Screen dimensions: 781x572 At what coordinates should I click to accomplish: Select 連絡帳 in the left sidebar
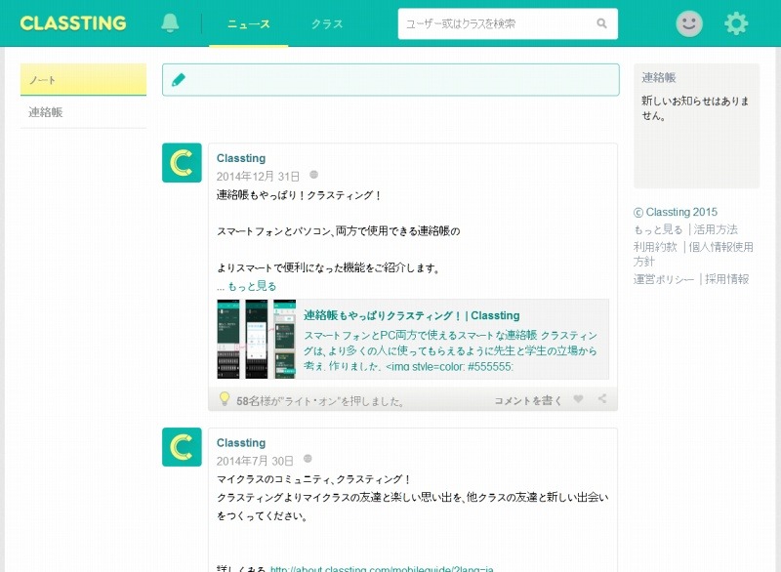pos(83,112)
